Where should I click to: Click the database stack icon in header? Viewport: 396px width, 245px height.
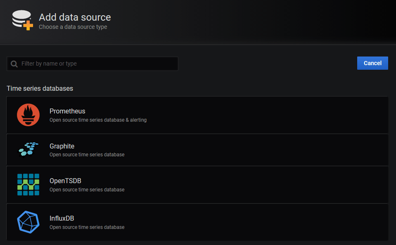point(20,19)
